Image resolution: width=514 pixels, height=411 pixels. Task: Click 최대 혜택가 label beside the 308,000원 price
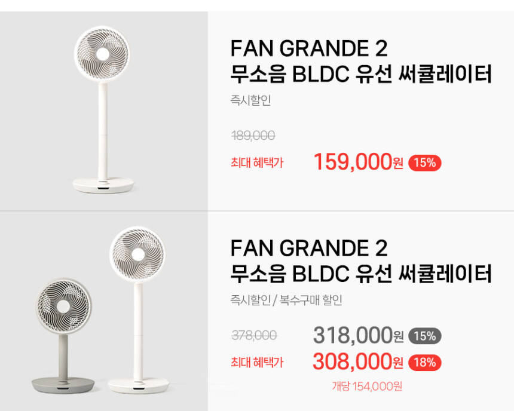[257, 362]
